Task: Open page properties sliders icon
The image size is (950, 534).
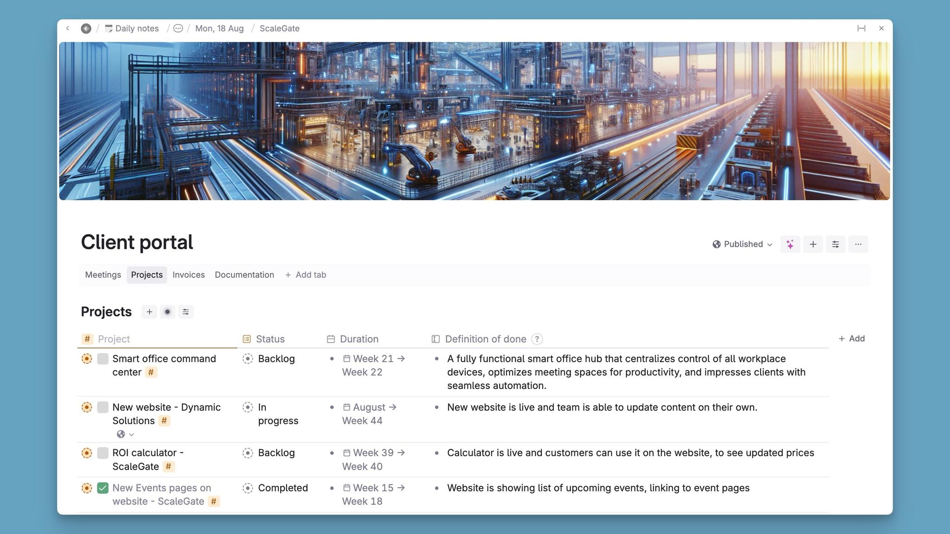Action: (835, 244)
